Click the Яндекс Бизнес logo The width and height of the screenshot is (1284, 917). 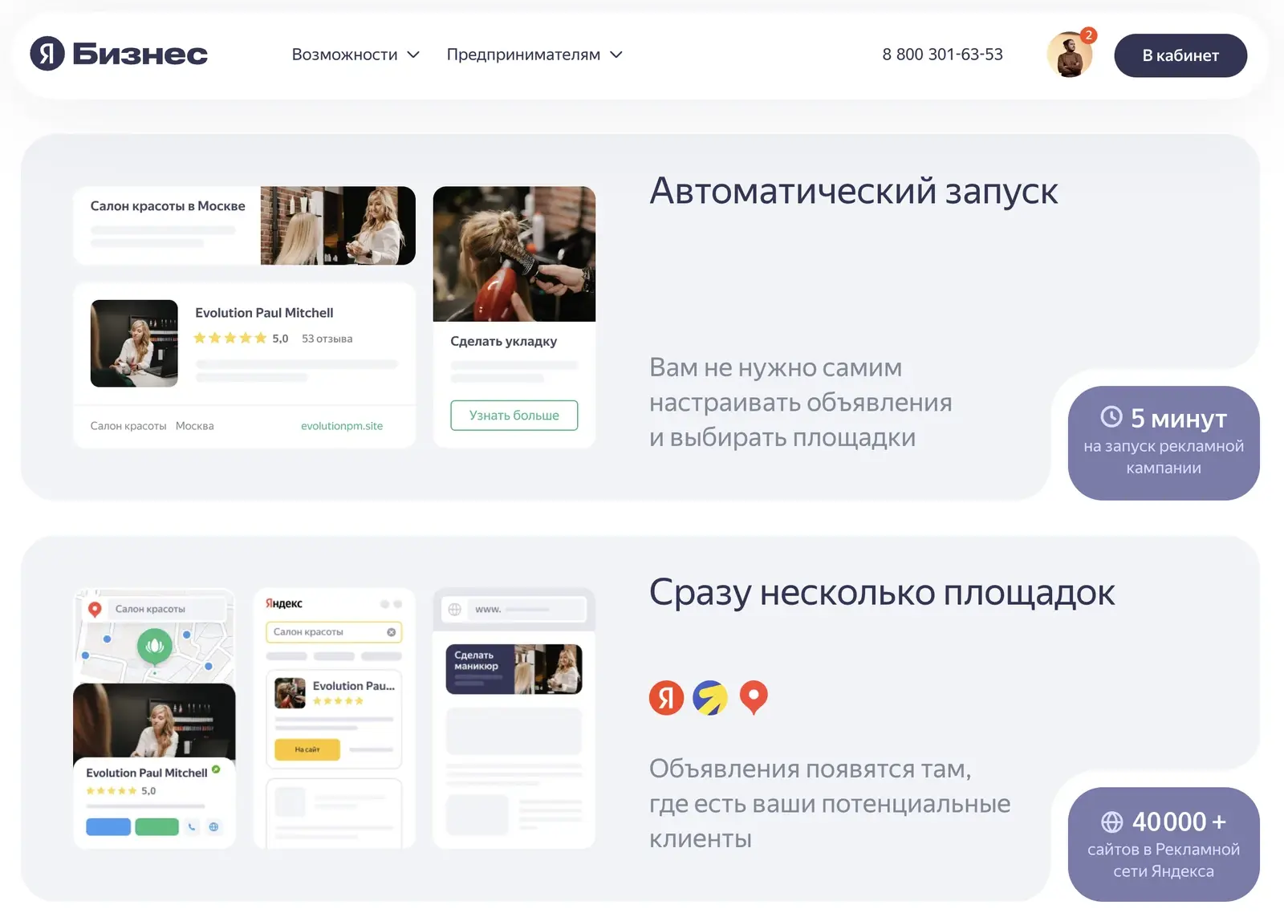pyautogui.click(x=119, y=54)
